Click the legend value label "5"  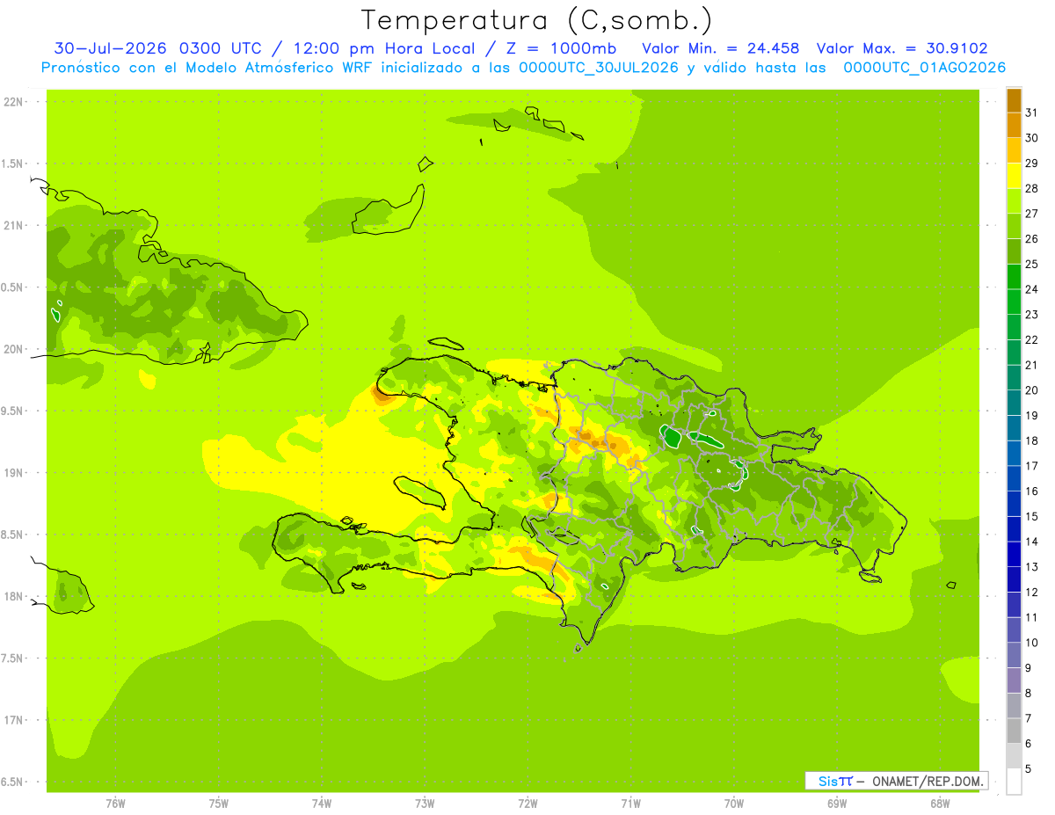[1028, 768]
